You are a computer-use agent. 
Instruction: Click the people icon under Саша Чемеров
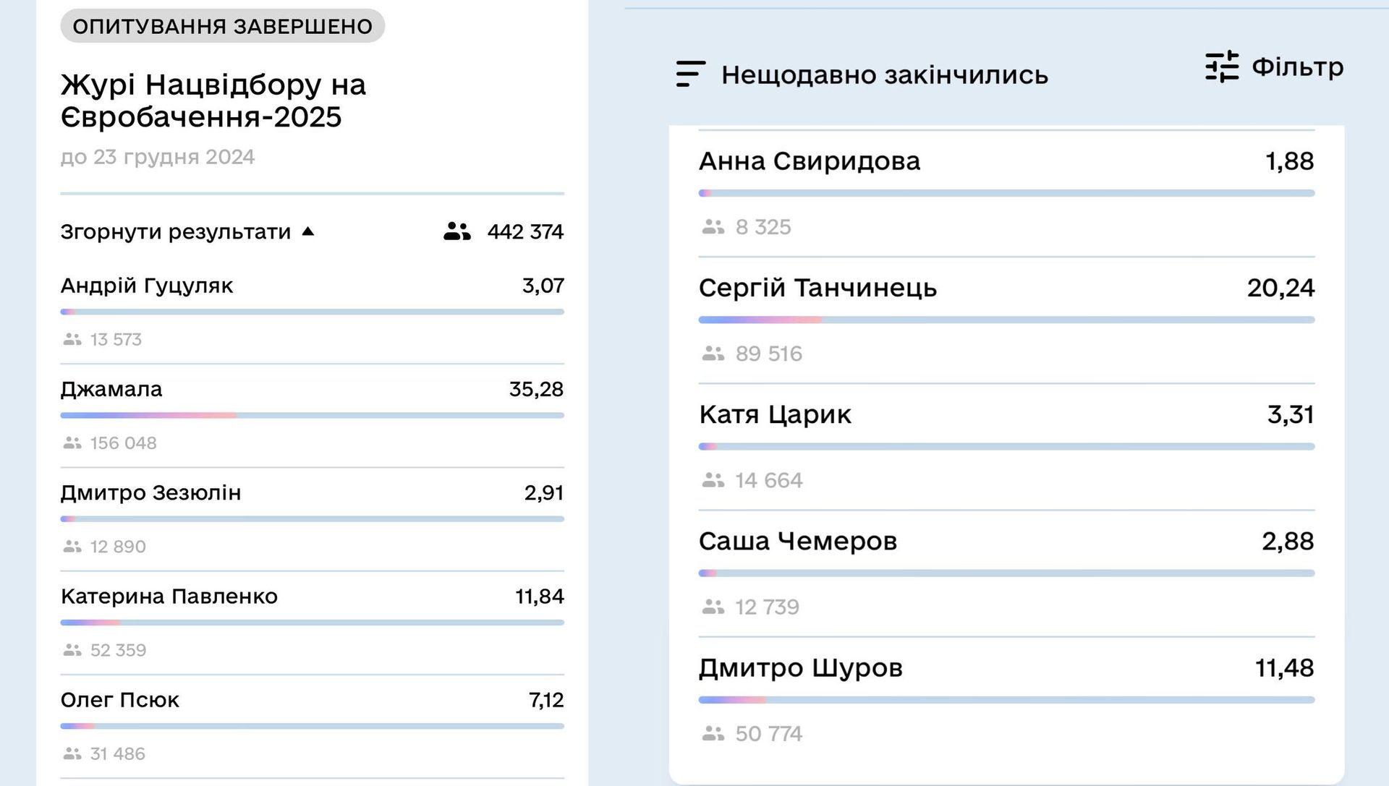[713, 607]
